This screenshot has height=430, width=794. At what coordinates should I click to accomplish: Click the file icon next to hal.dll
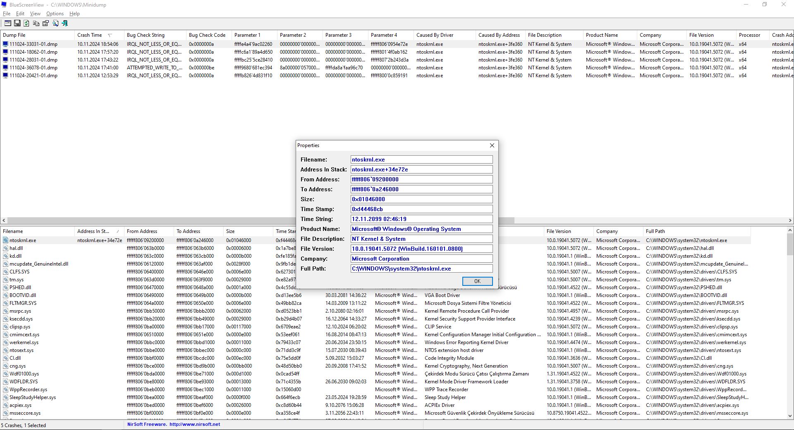[x=5, y=248]
